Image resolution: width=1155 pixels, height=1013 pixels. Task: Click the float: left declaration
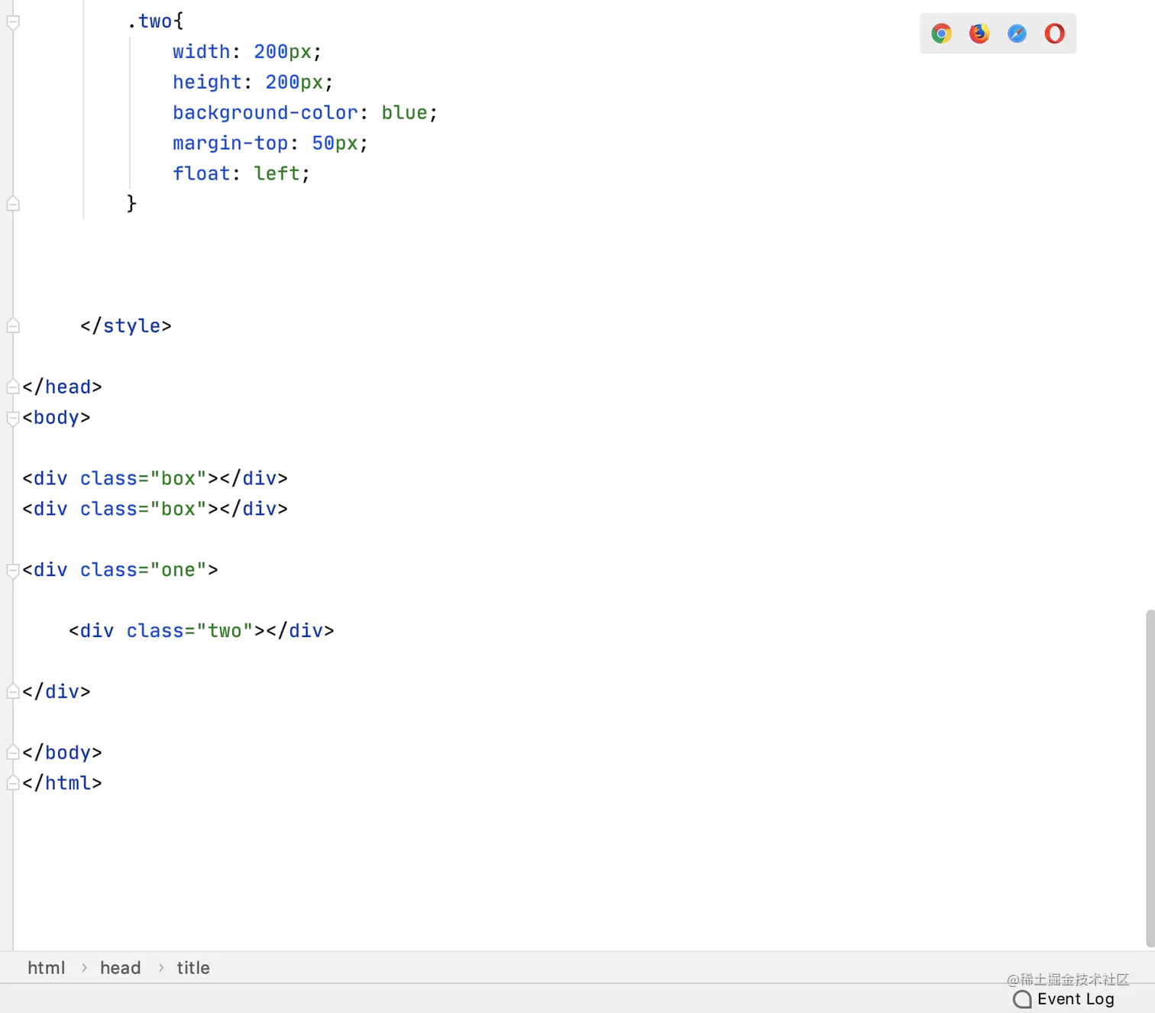click(241, 174)
